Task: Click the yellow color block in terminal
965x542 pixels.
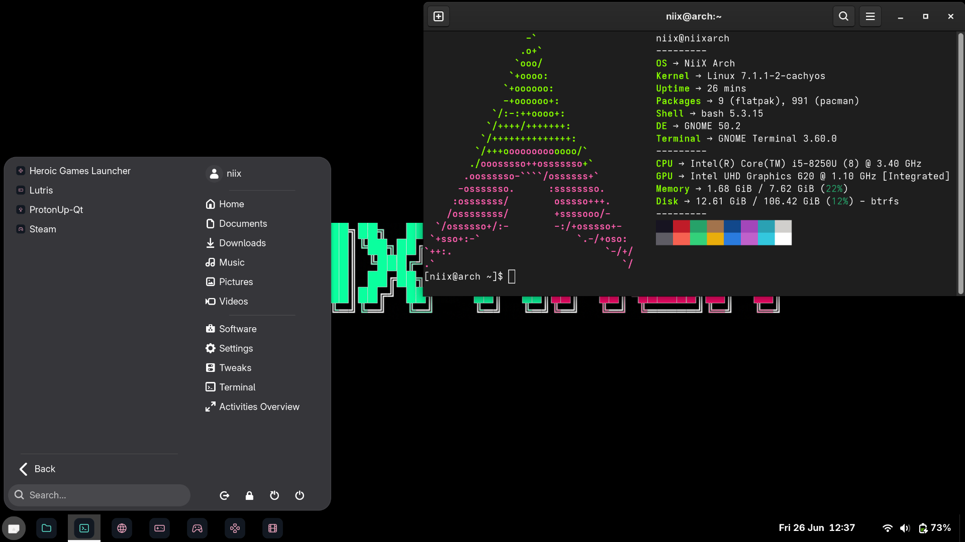Action: click(715, 239)
